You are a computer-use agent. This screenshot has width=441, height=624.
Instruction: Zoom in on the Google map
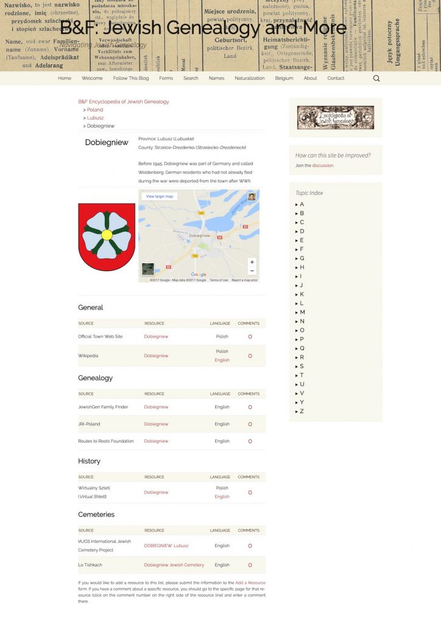coord(252,262)
